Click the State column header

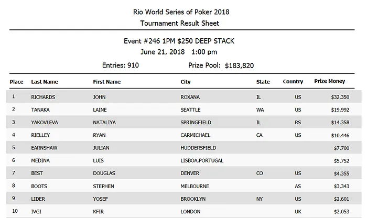[x=263, y=82]
